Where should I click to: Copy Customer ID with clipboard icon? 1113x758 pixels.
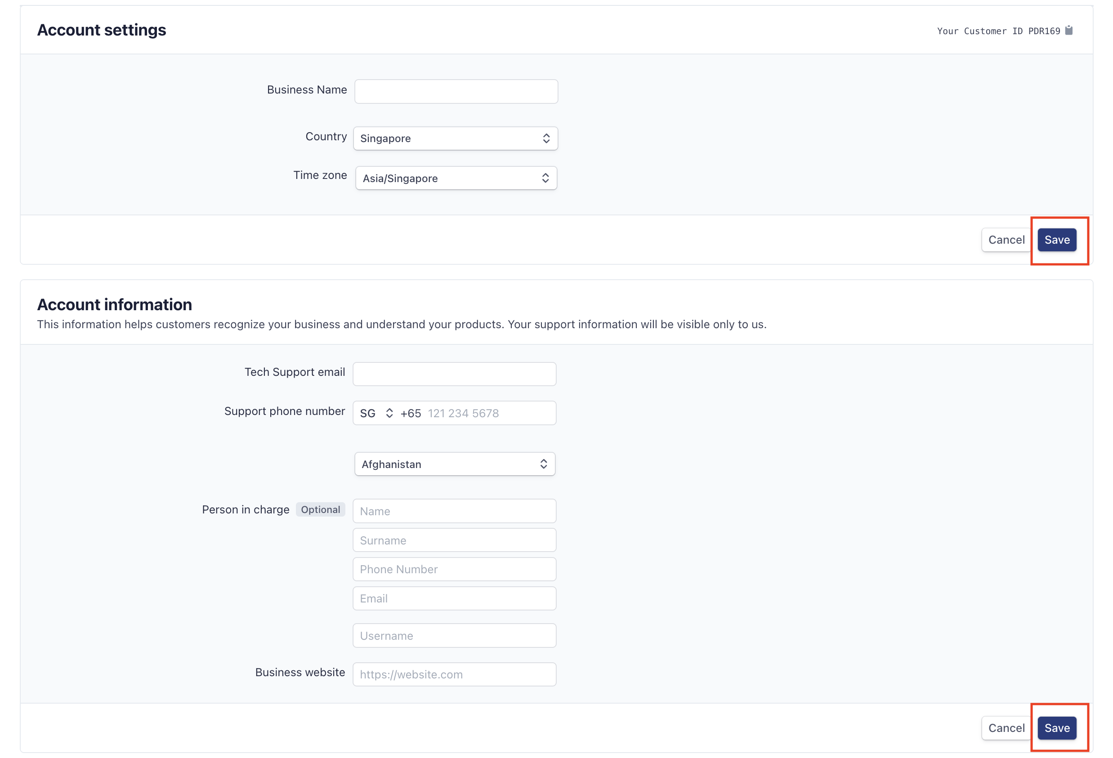(x=1069, y=31)
